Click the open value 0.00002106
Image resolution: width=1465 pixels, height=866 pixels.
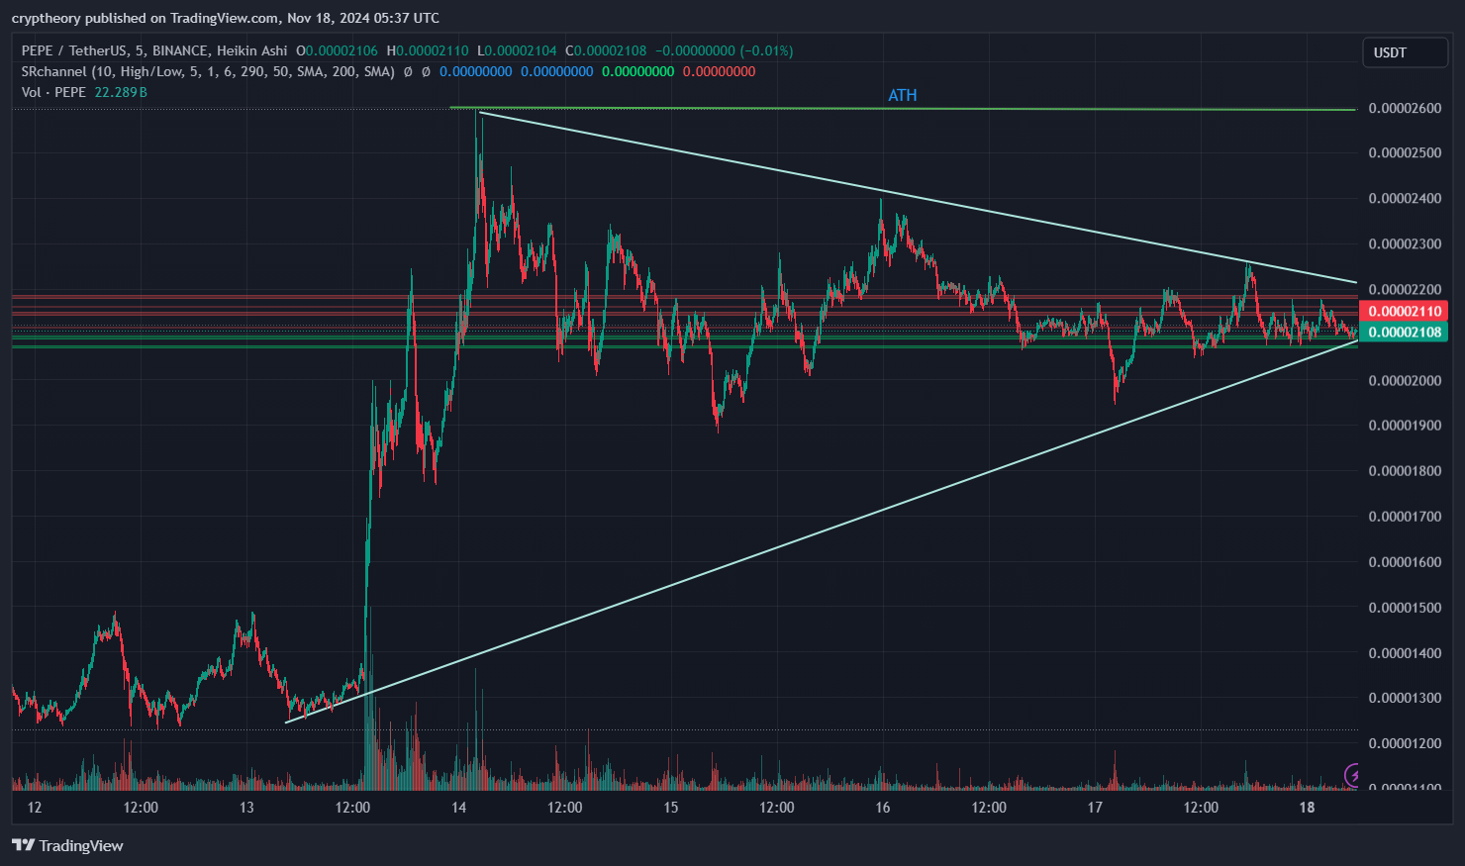(x=341, y=50)
